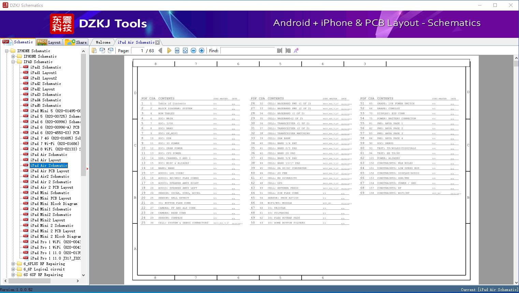
Task: Click the tree panel horizontal scroll-right arrow
Action: click(78, 281)
